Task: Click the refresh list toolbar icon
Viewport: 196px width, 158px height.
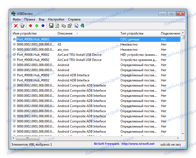Action: point(57,26)
